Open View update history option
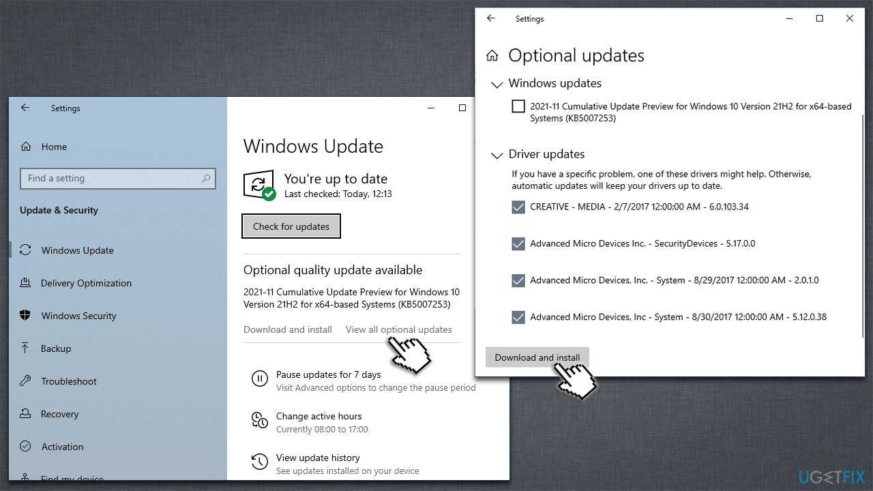The height and width of the screenshot is (491, 873). tap(318, 458)
